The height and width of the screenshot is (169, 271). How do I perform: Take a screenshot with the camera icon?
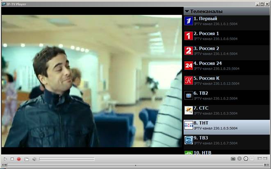pyautogui.click(x=233, y=158)
